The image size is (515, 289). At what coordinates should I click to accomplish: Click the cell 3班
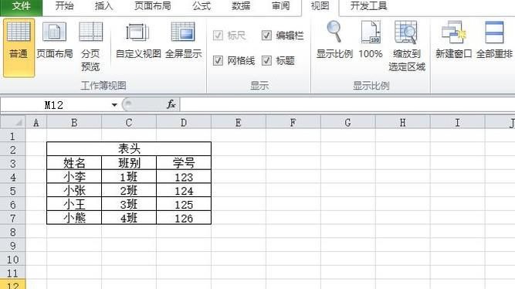129,204
